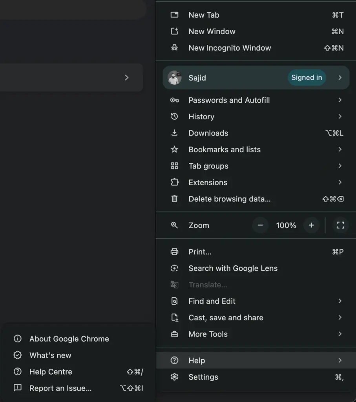Click the Extensions puzzle piece icon
The width and height of the screenshot is (356, 402).
pyautogui.click(x=175, y=183)
